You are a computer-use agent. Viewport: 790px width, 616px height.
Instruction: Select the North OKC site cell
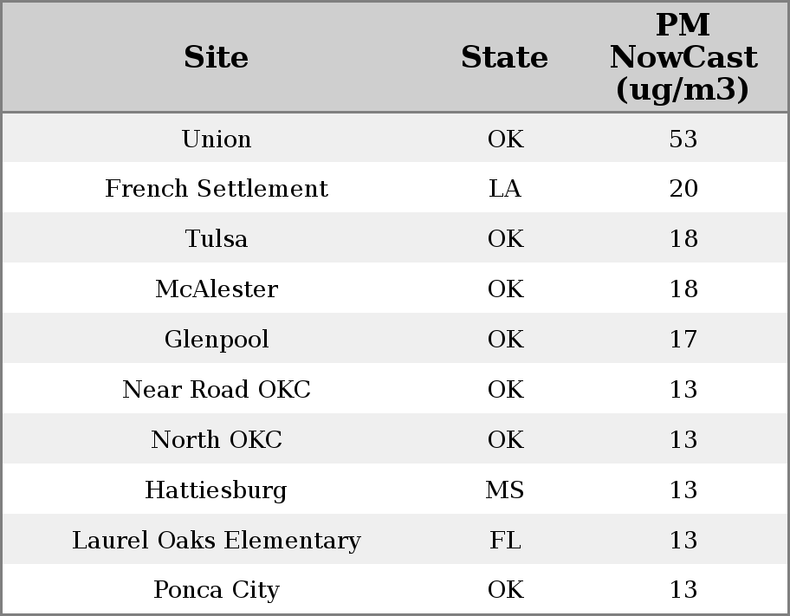pos(217,440)
